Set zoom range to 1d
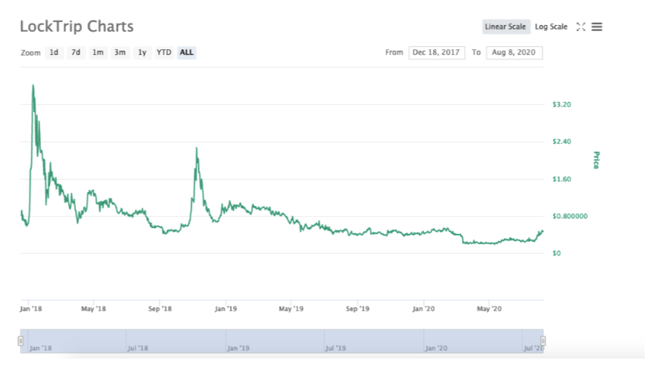Screen dimensions: 656x368 [x=54, y=52]
